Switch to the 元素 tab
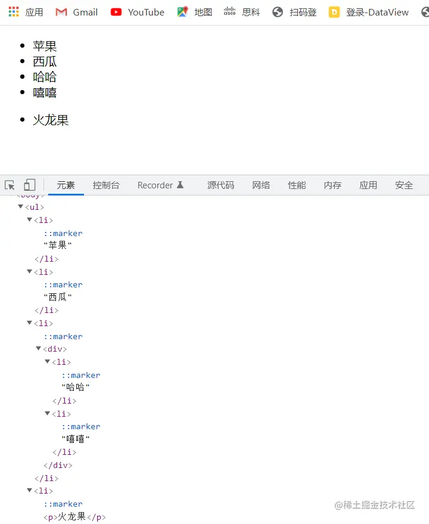429x524 pixels. tap(66, 185)
